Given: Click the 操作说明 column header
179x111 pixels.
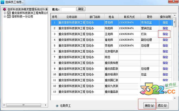Looking at the screenshot, I should click(x=165, y=17).
